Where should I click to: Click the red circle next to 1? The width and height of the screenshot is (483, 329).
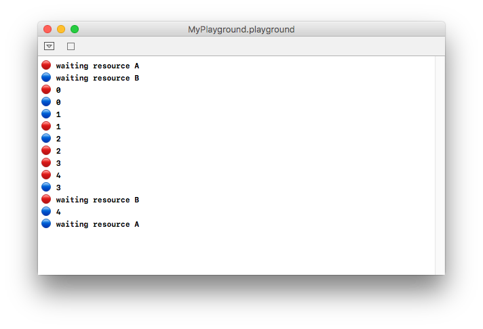point(46,126)
